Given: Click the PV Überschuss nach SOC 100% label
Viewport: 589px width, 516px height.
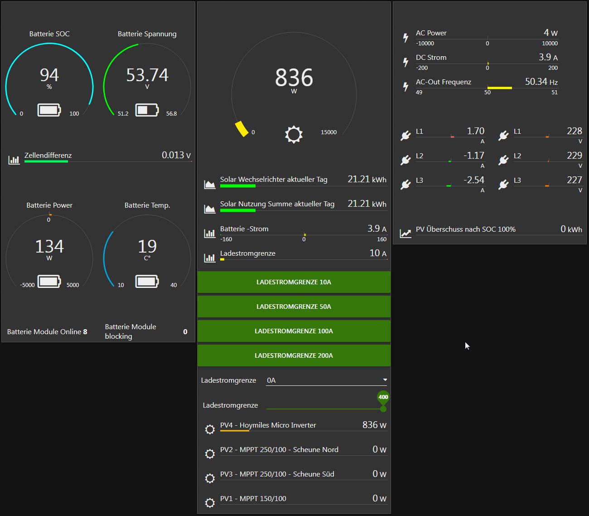Looking at the screenshot, I should click(x=466, y=229).
